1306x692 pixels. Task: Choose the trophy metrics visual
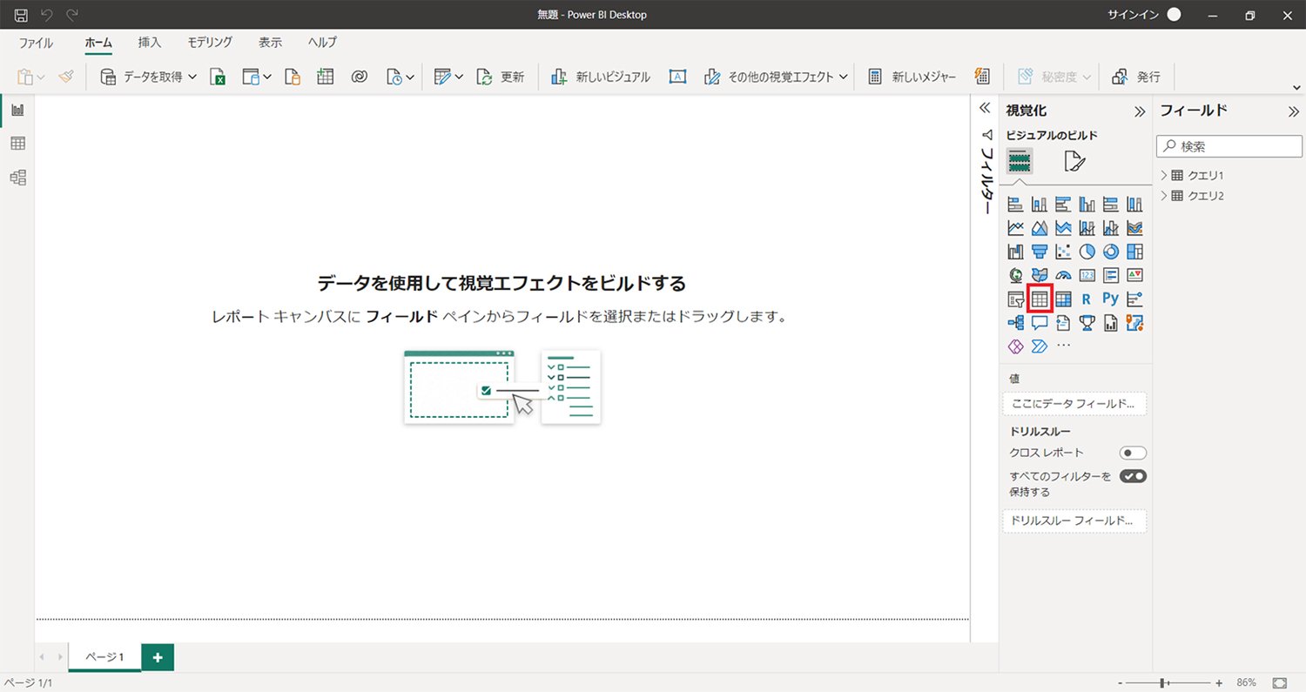click(1087, 323)
